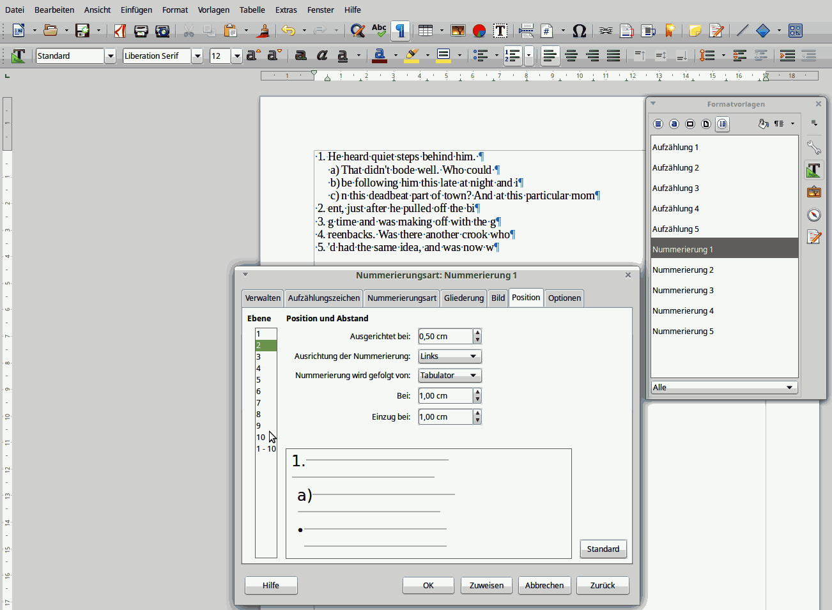Click the Standard button in dialog
832x610 pixels.
[x=603, y=549]
